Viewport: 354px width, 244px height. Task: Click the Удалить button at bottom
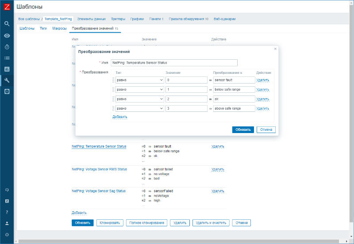[x=180, y=223]
